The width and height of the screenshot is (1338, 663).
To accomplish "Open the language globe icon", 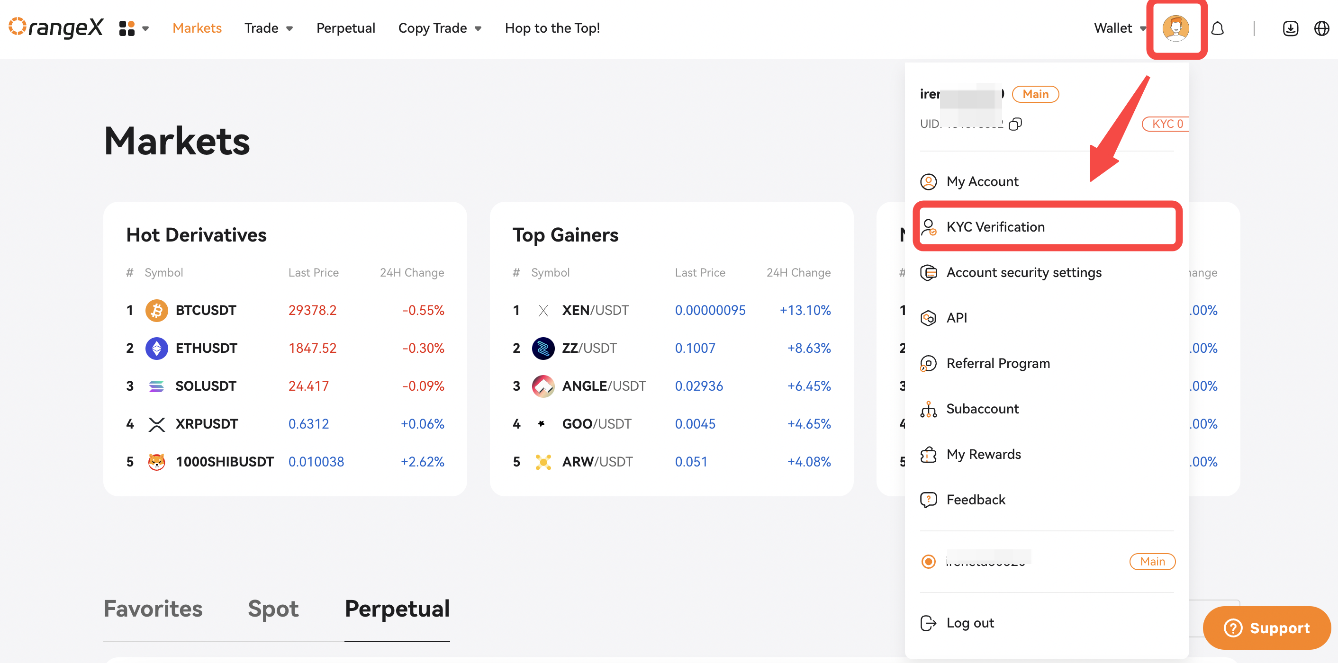I will [1321, 28].
